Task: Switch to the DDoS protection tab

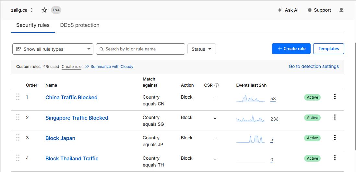Action: (80, 25)
